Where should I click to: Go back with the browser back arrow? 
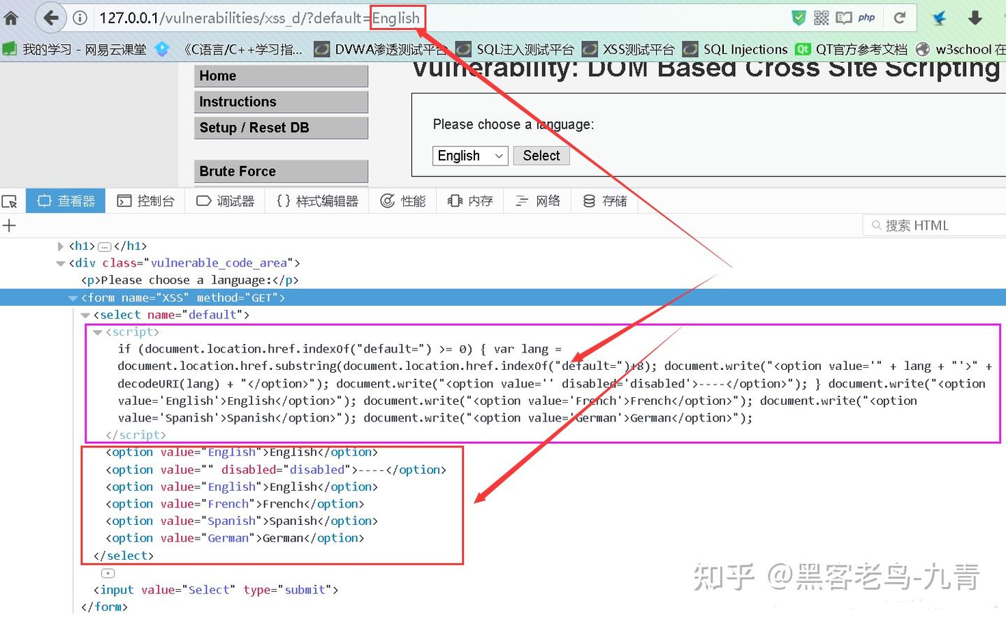50,18
